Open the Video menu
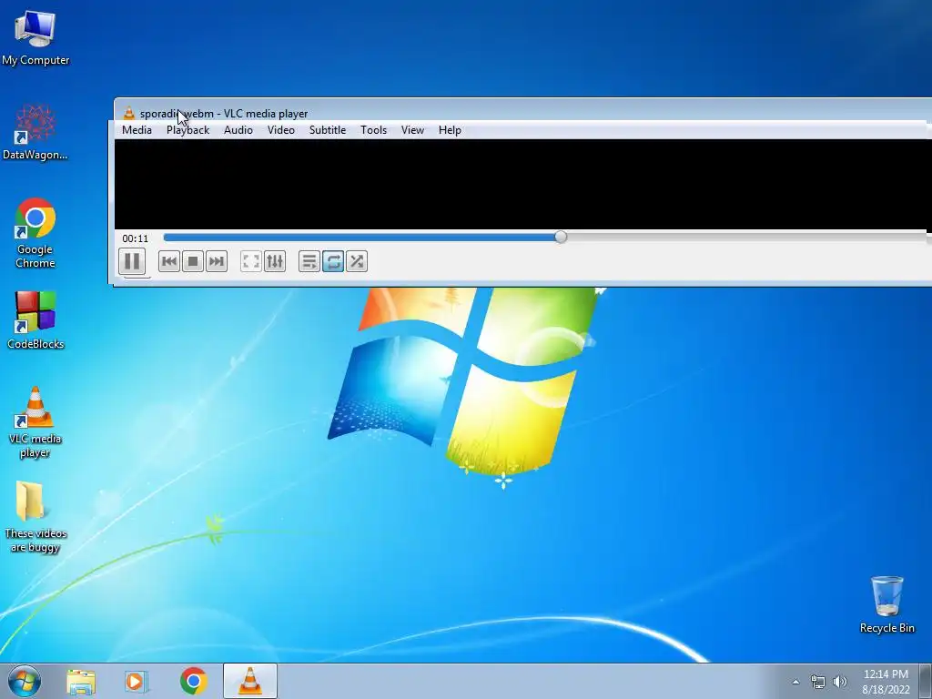932x699 pixels. tap(281, 130)
